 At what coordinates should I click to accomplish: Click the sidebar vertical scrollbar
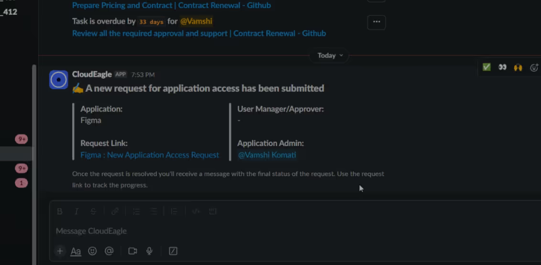tap(34, 164)
